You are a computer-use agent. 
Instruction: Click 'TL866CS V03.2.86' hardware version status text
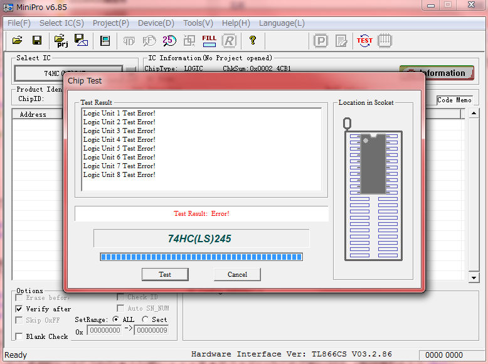352,354
